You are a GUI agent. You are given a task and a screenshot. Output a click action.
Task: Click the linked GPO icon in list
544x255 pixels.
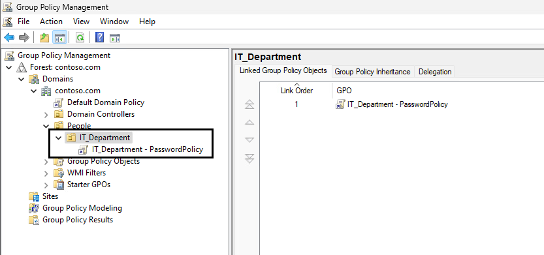340,104
